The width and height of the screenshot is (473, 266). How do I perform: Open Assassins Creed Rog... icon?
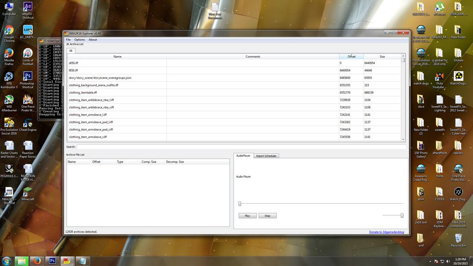tap(421, 173)
